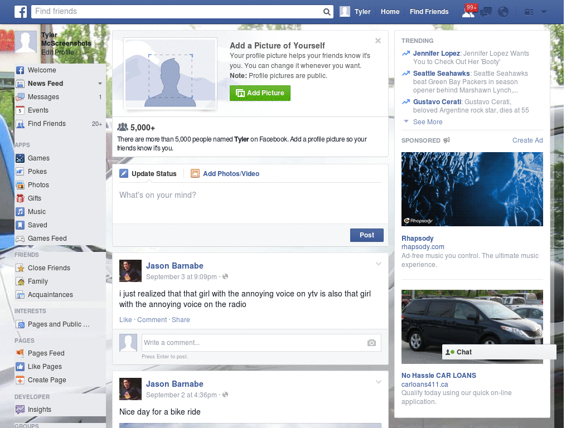Open the Saved items icon
571x428 pixels.
tap(20, 225)
